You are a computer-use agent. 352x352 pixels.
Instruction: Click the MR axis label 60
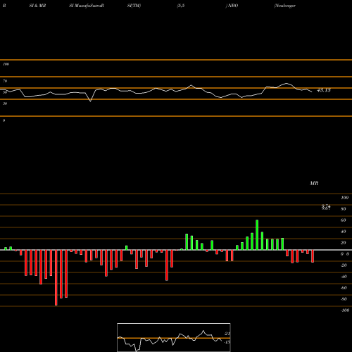pyautogui.click(x=344, y=220)
